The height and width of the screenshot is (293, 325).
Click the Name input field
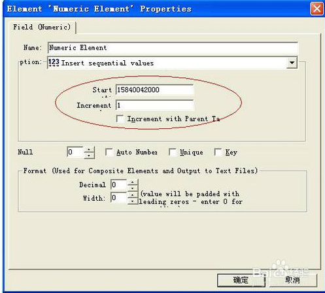(173, 48)
